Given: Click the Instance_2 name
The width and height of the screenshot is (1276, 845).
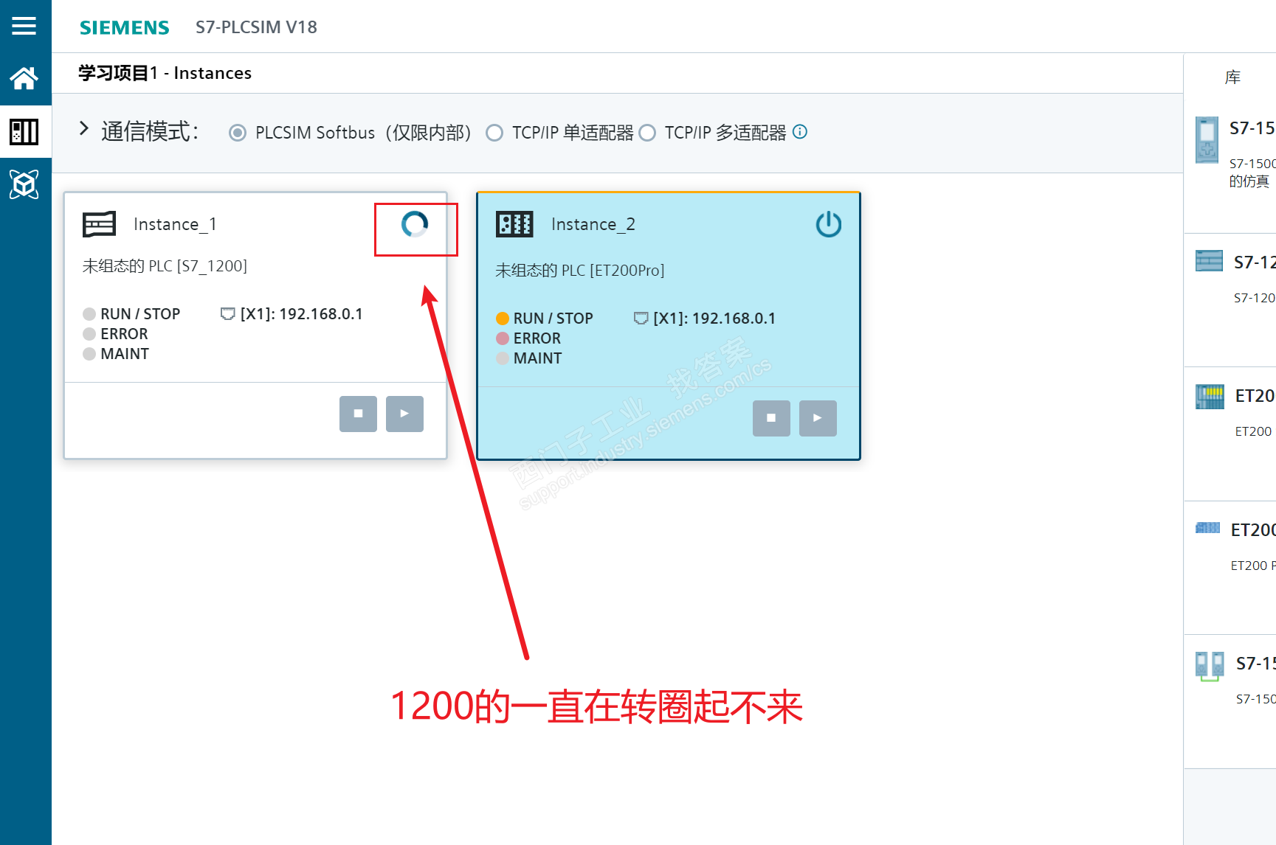Looking at the screenshot, I should [593, 224].
